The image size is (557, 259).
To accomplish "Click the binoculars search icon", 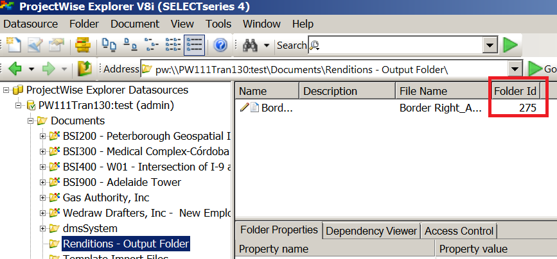I will tap(250, 45).
